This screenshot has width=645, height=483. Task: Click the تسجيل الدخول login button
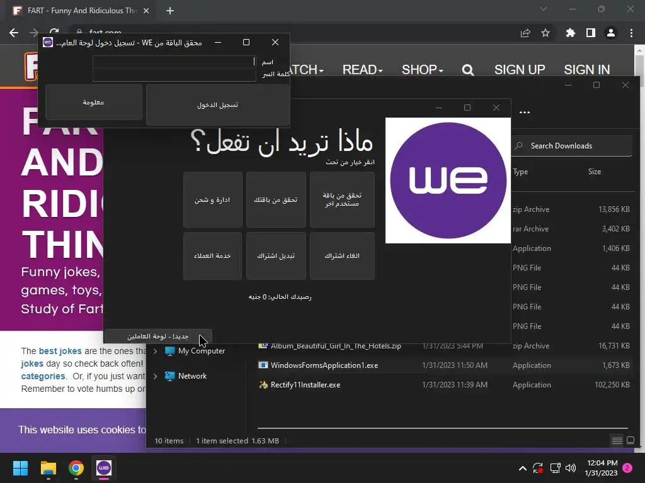click(x=217, y=105)
